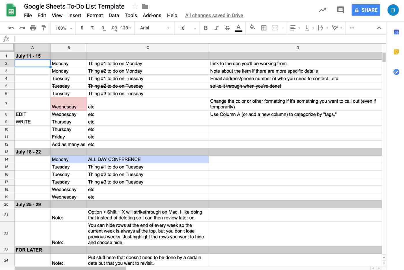Click cell ALL DAY CONFERENCE
The height and width of the screenshot is (270, 404).
[148, 159]
